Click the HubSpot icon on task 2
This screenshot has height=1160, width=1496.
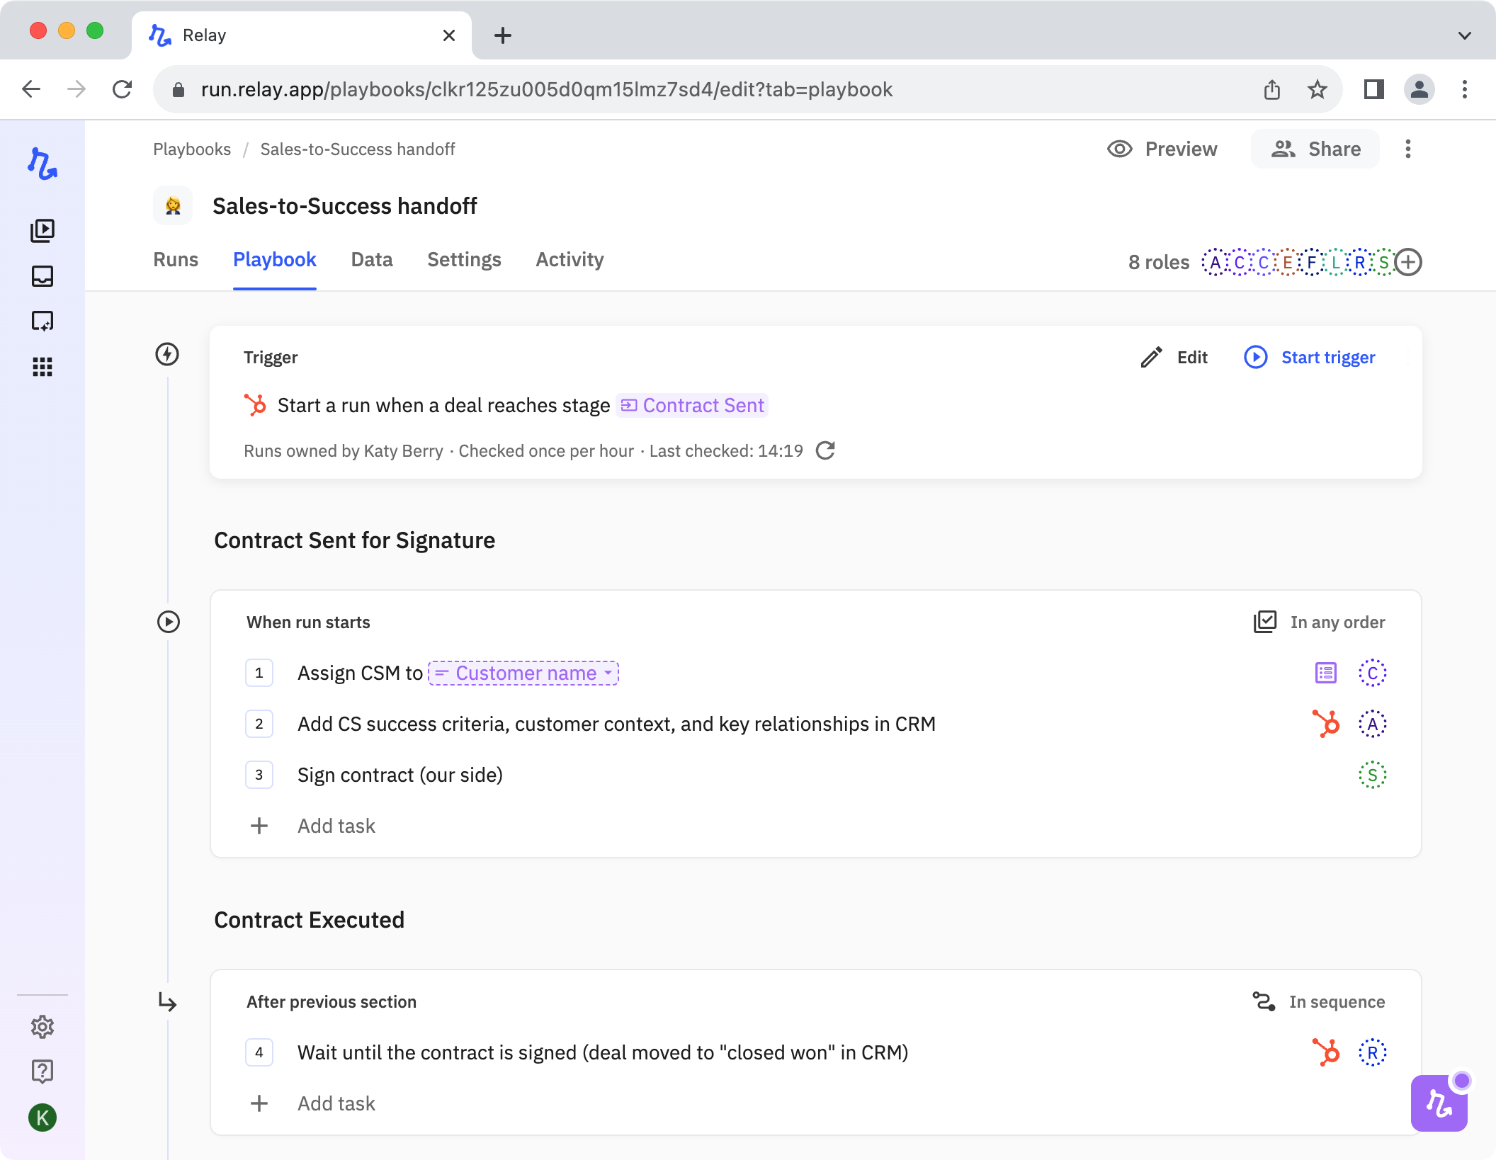1325,724
